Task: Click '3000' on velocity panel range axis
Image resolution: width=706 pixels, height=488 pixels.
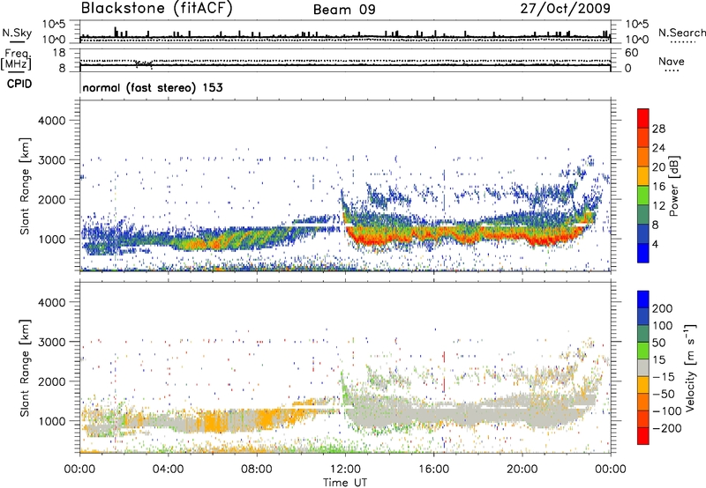Action: 51,342
